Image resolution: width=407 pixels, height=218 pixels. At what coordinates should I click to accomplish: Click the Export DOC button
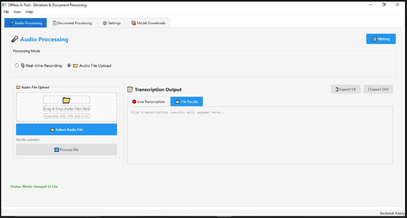tap(378, 89)
